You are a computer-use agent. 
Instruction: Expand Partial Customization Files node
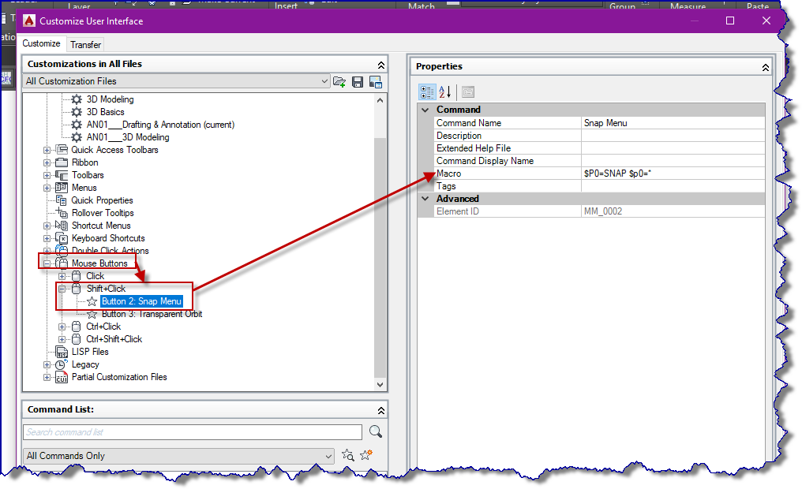coord(47,378)
